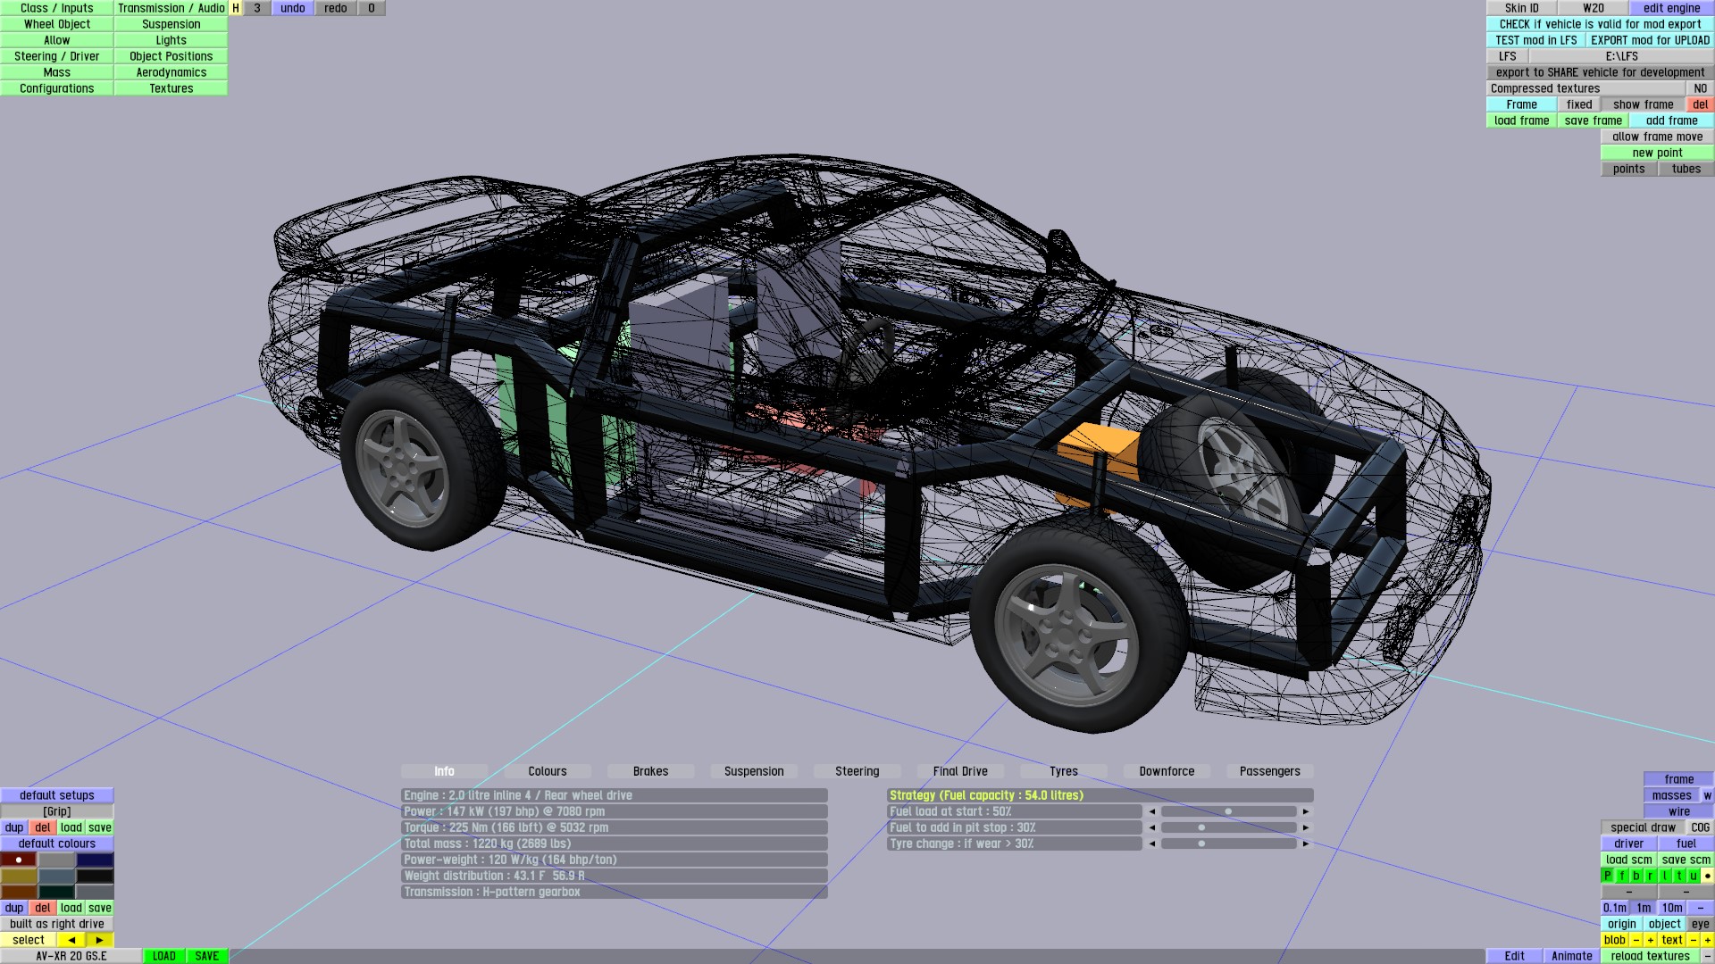
Task: Click the edit engine button
Action: tap(1671, 8)
